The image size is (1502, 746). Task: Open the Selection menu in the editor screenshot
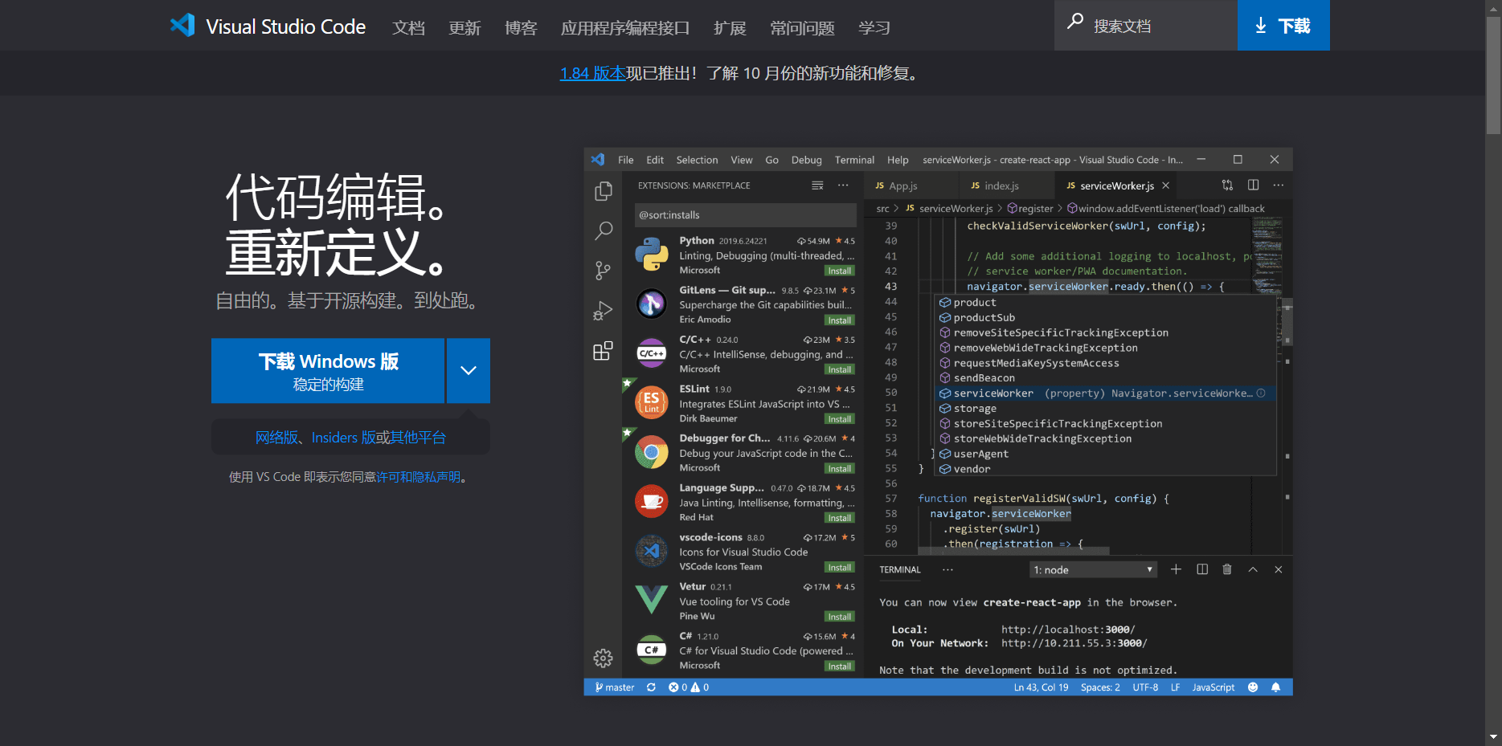(x=697, y=160)
